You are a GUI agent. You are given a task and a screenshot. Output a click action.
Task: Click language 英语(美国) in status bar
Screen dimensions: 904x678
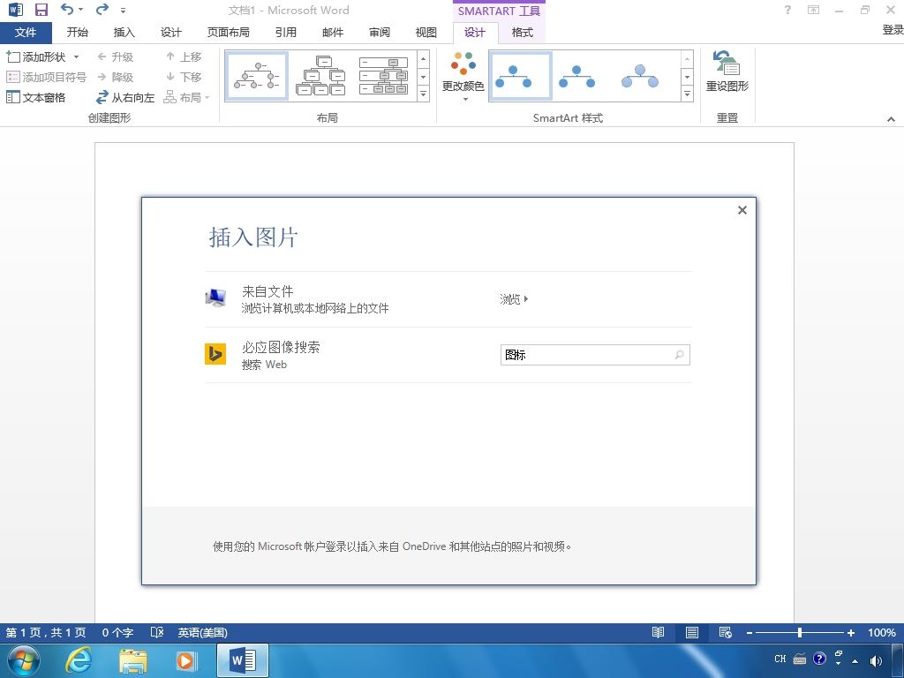[x=202, y=632]
